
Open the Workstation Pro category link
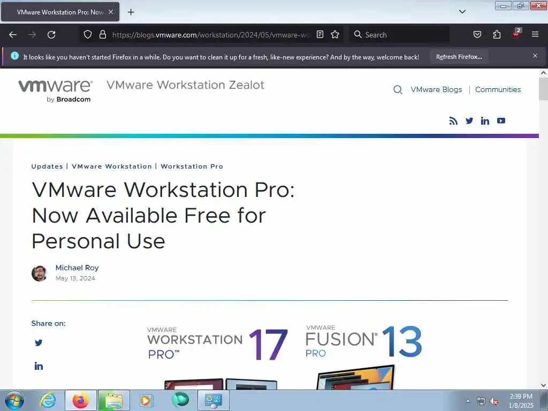coord(192,166)
